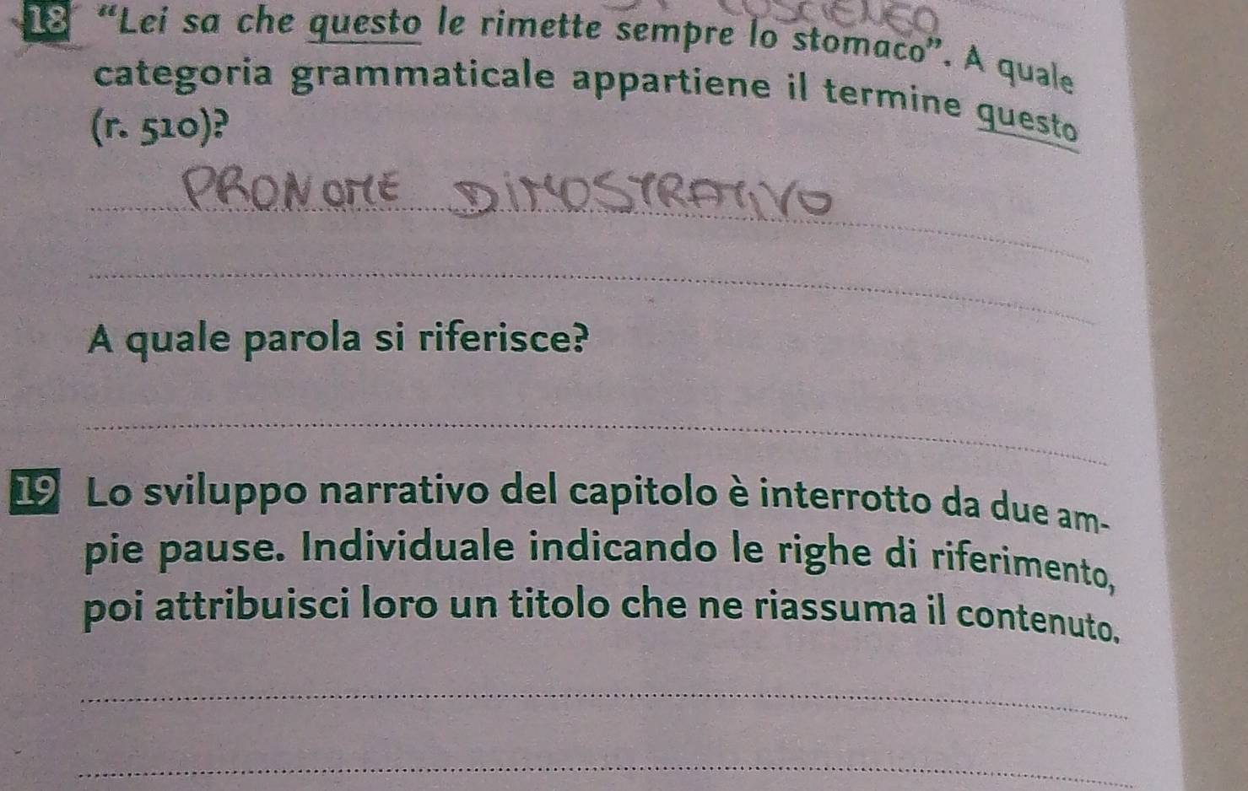Image resolution: width=1248 pixels, height=791 pixels.
Task: Click the 'A quale parola si riferisce?' prompt
Action: point(338,340)
